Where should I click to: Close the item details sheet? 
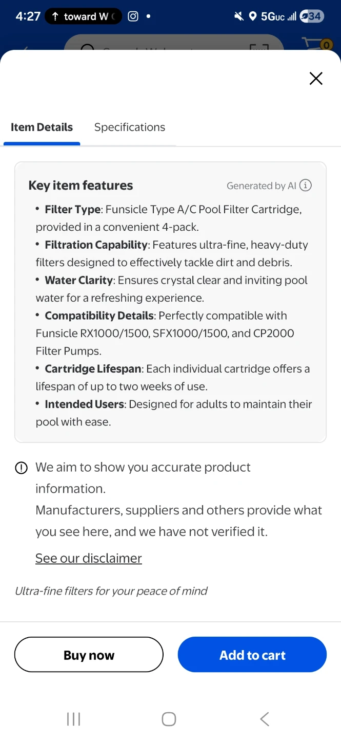[x=316, y=78]
